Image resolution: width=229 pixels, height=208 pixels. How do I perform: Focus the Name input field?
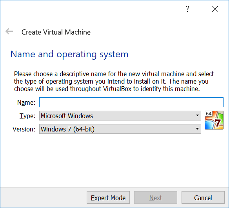click(131, 102)
